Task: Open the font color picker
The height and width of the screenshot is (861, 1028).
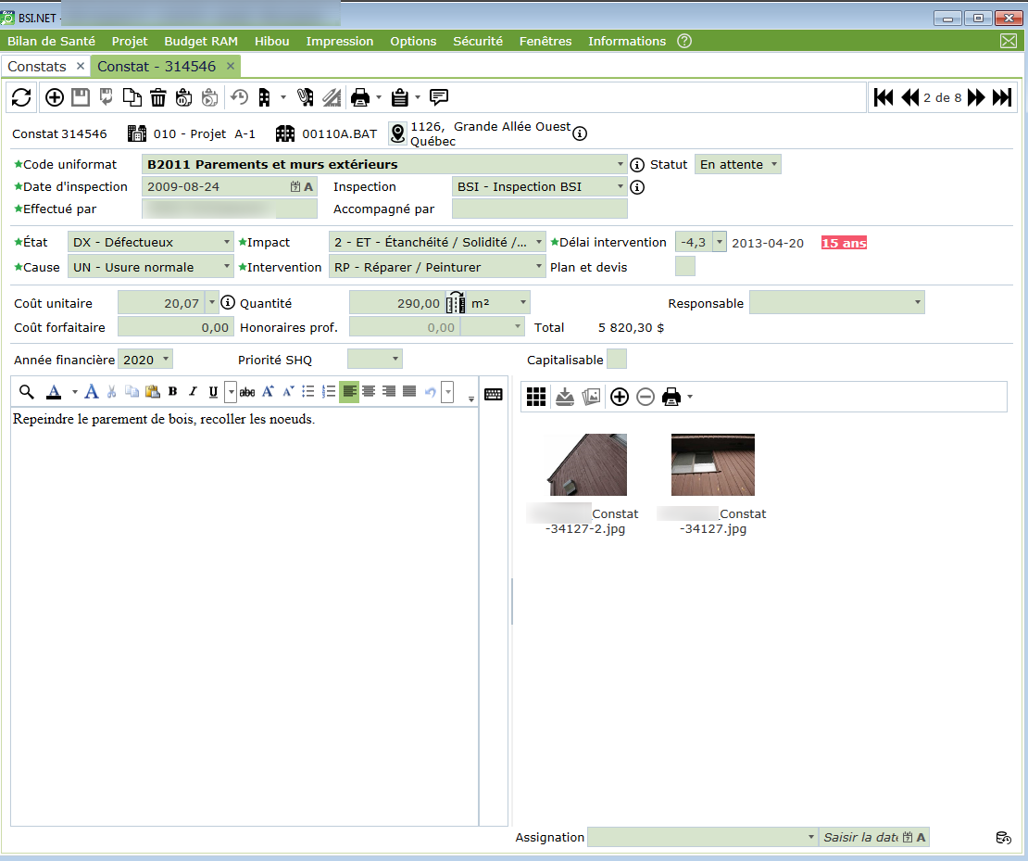Action: pyautogui.click(x=56, y=392)
